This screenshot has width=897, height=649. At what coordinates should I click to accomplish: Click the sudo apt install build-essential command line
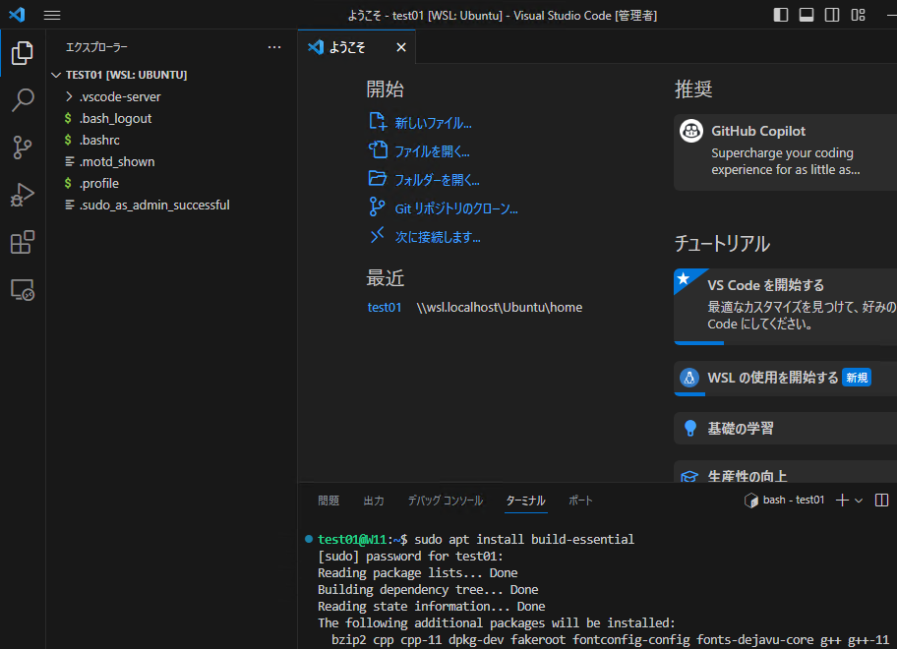tap(524, 539)
